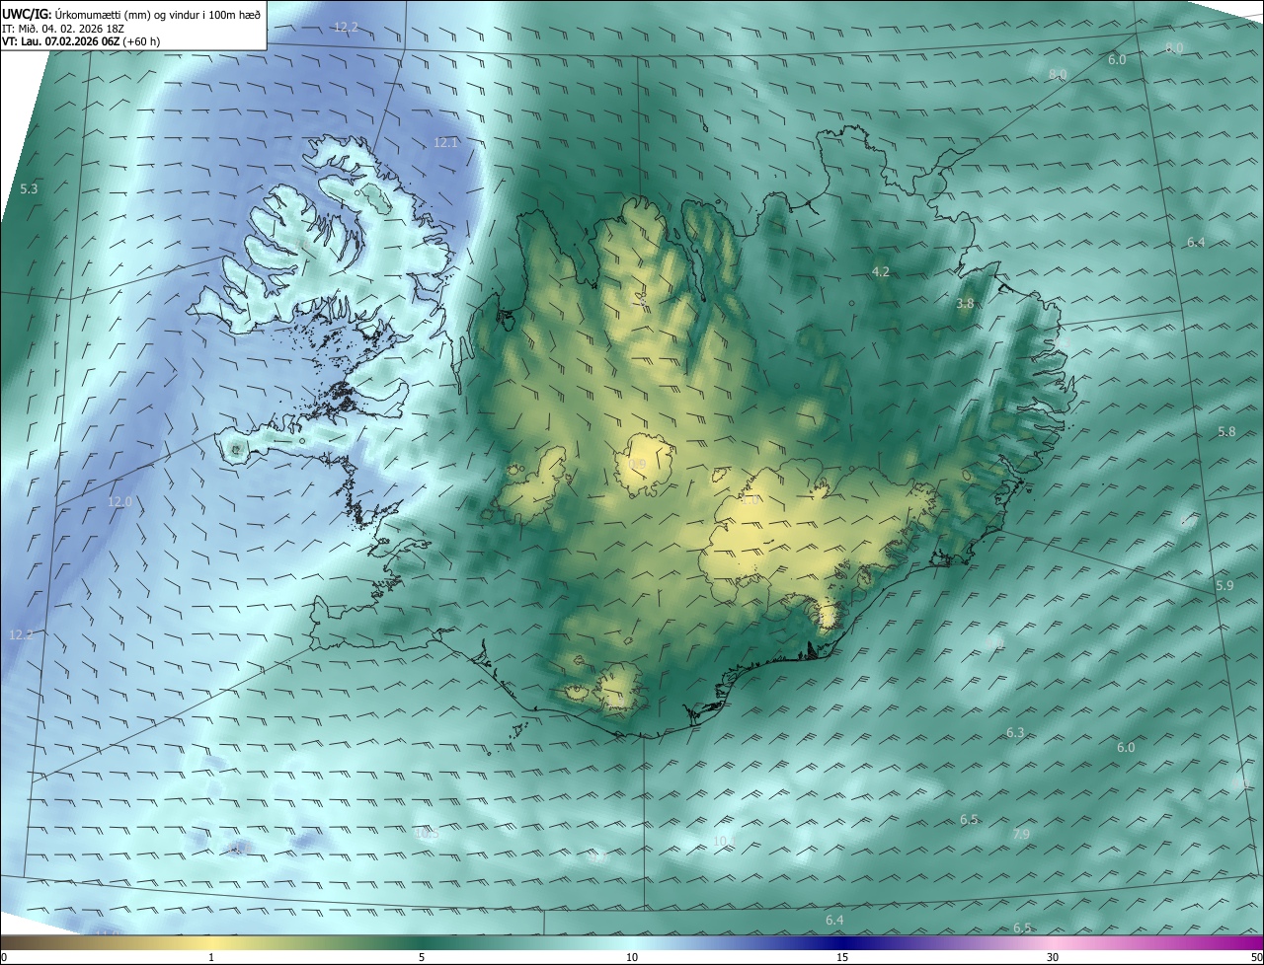Click the map value label "5.8"

pyautogui.click(x=1226, y=432)
